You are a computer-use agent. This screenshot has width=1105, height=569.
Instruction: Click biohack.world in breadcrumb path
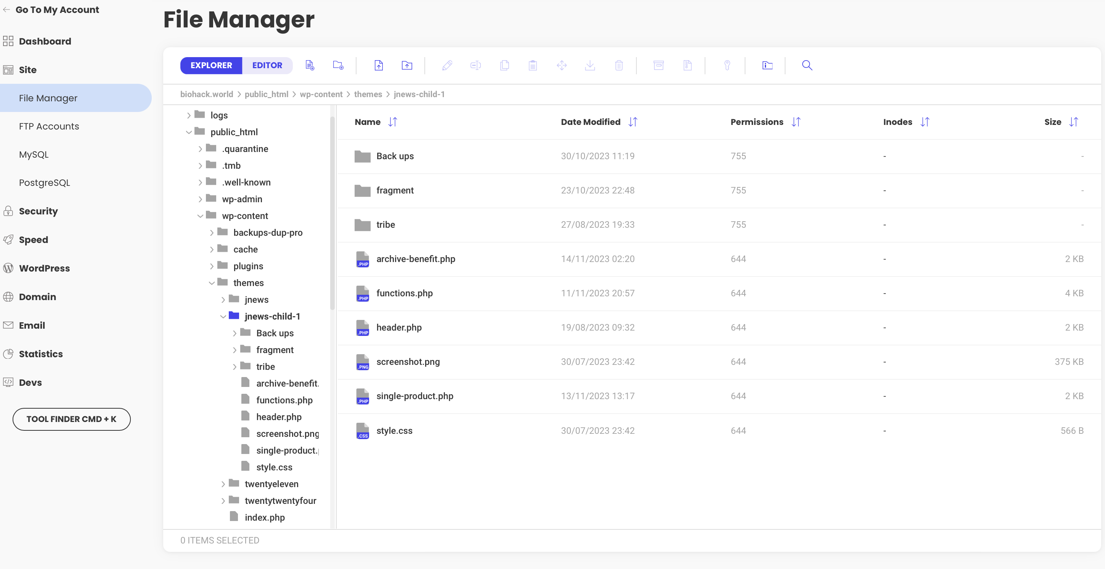coord(206,94)
